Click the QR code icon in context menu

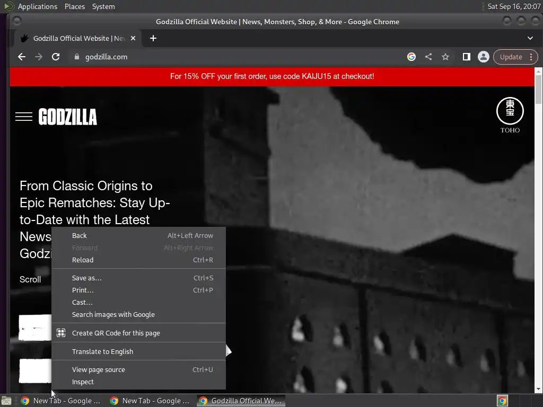(61, 333)
